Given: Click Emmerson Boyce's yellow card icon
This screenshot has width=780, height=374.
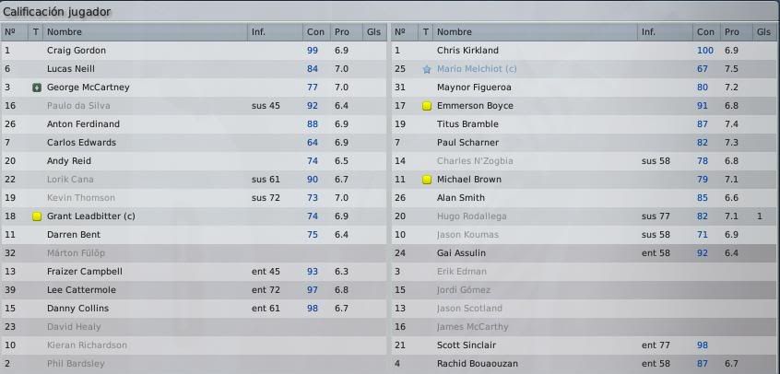Looking at the screenshot, I should (426, 106).
